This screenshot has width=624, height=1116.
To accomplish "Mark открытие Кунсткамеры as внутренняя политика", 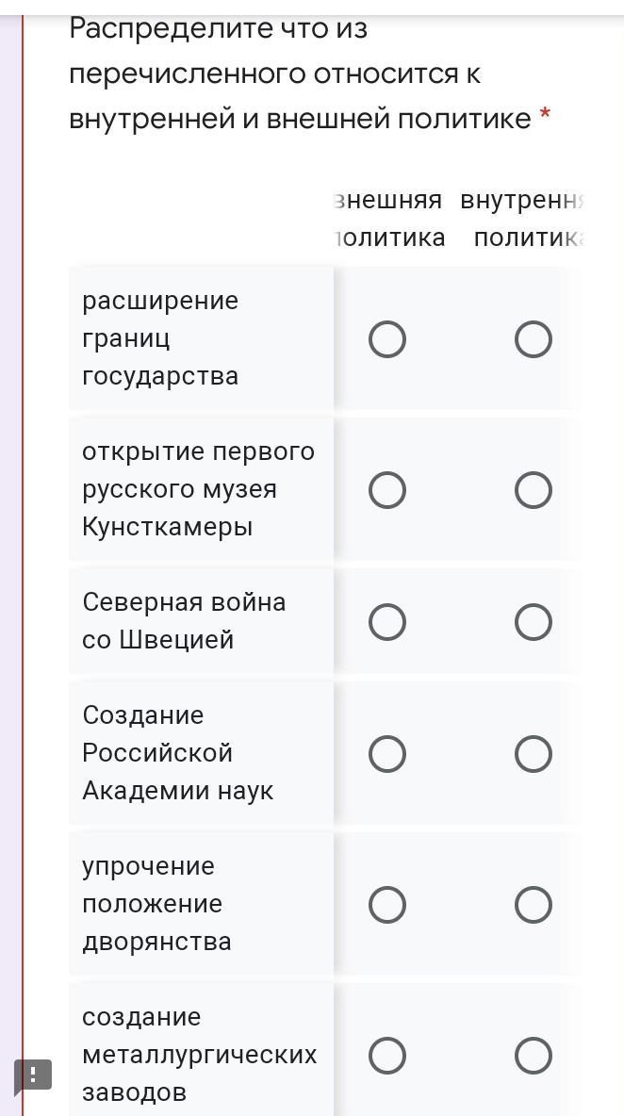I will coord(533,490).
